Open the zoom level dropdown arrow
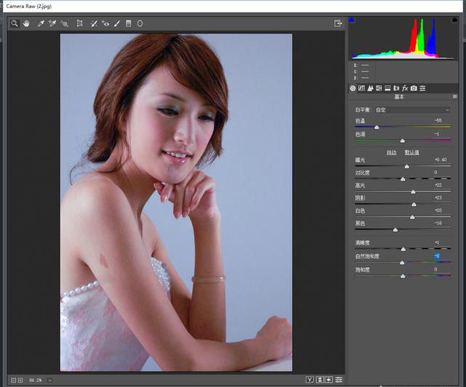Image resolution: width=466 pixels, height=387 pixels. [50, 380]
